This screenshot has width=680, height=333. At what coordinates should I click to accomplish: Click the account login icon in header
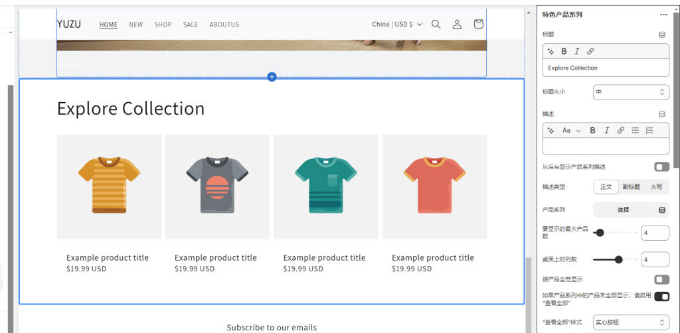pyautogui.click(x=457, y=25)
